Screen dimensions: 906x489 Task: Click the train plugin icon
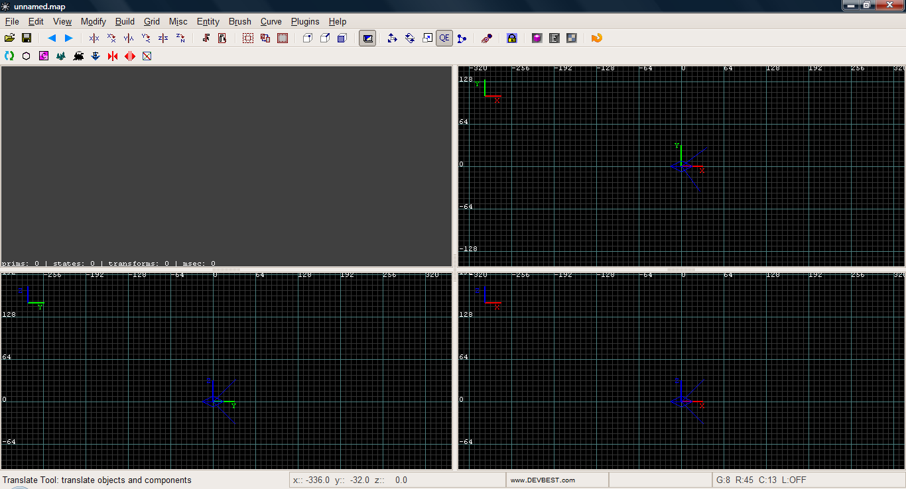pos(78,56)
